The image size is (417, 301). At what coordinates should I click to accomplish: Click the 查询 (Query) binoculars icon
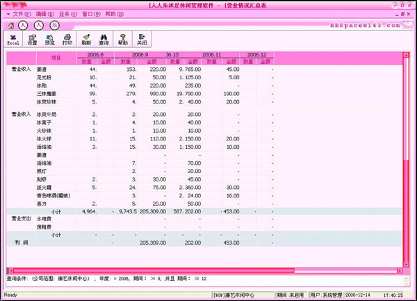(x=104, y=39)
